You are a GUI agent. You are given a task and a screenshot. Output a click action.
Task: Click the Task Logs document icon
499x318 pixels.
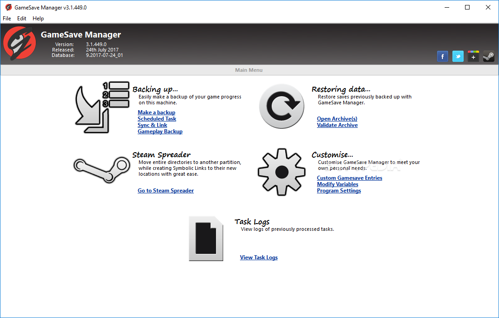(206, 238)
